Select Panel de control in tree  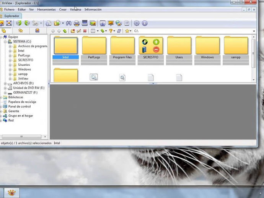click(20, 107)
